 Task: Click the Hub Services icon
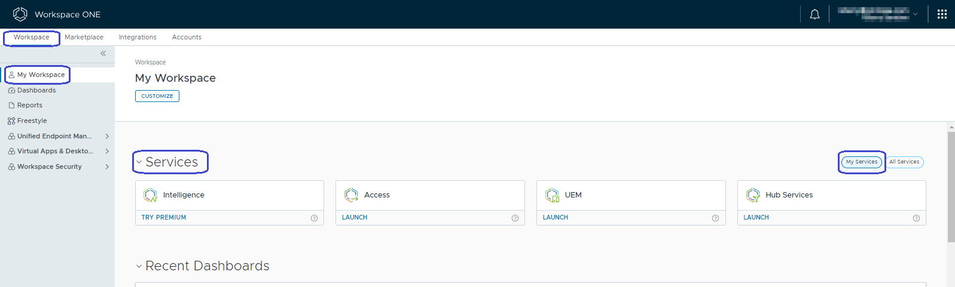(x=753, y=195)
